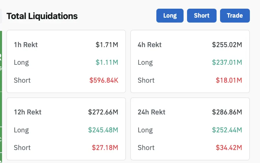Select the 12h Rekt label
The height and width of the screenshot is (163, 260).
(28, 112)
